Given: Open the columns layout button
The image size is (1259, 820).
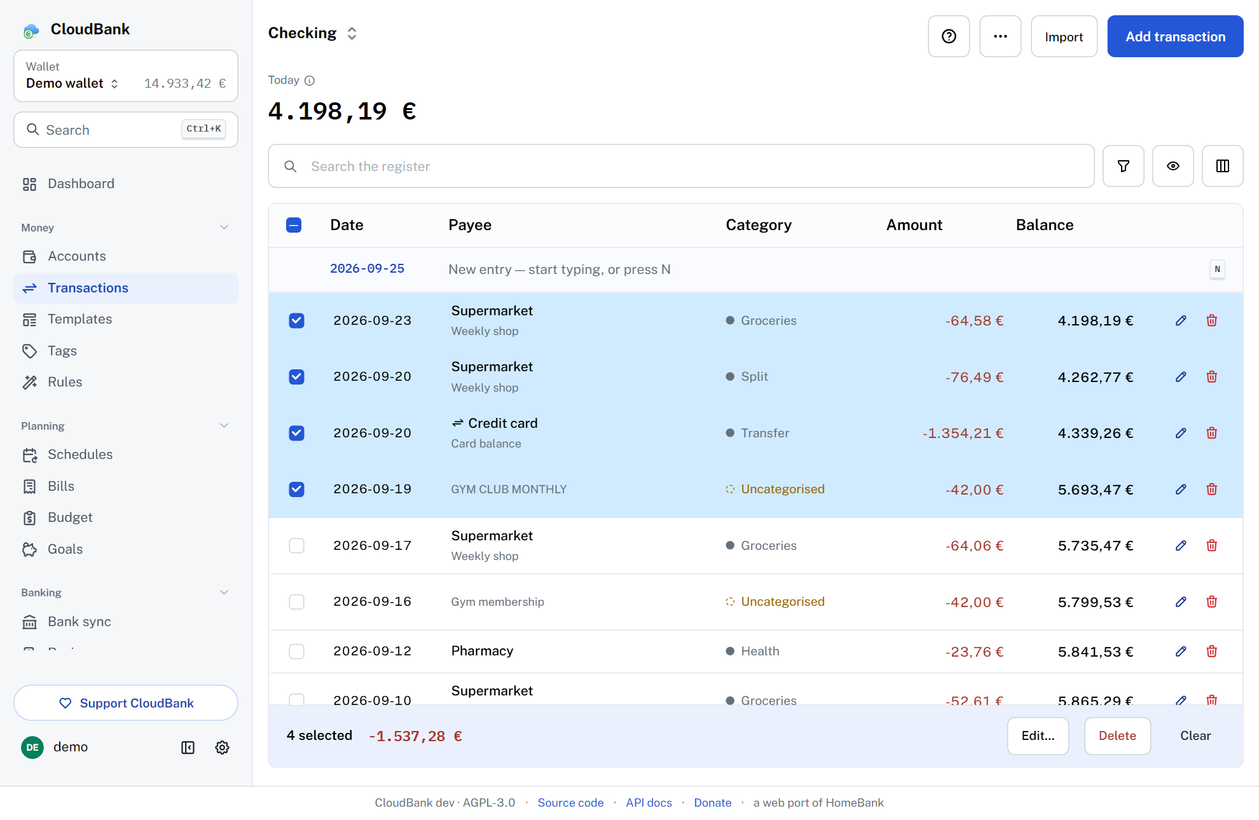Looking at the screenshot, I should [1223, 166].
